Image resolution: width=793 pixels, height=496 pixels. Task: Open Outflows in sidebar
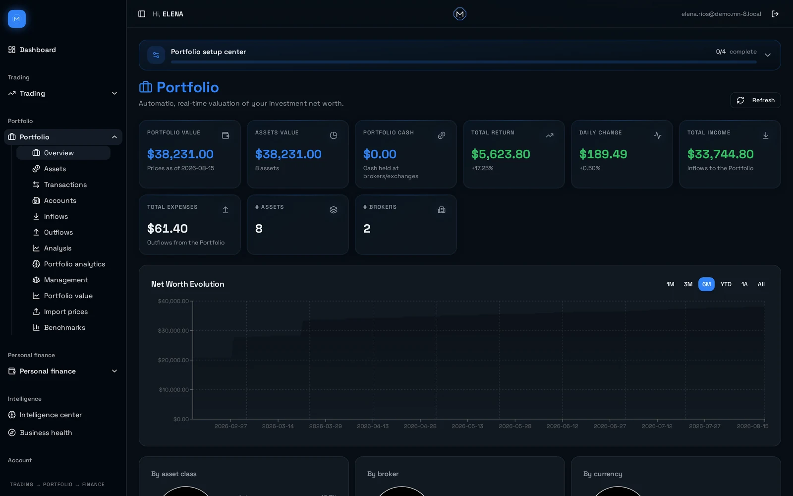pos(63,232)
